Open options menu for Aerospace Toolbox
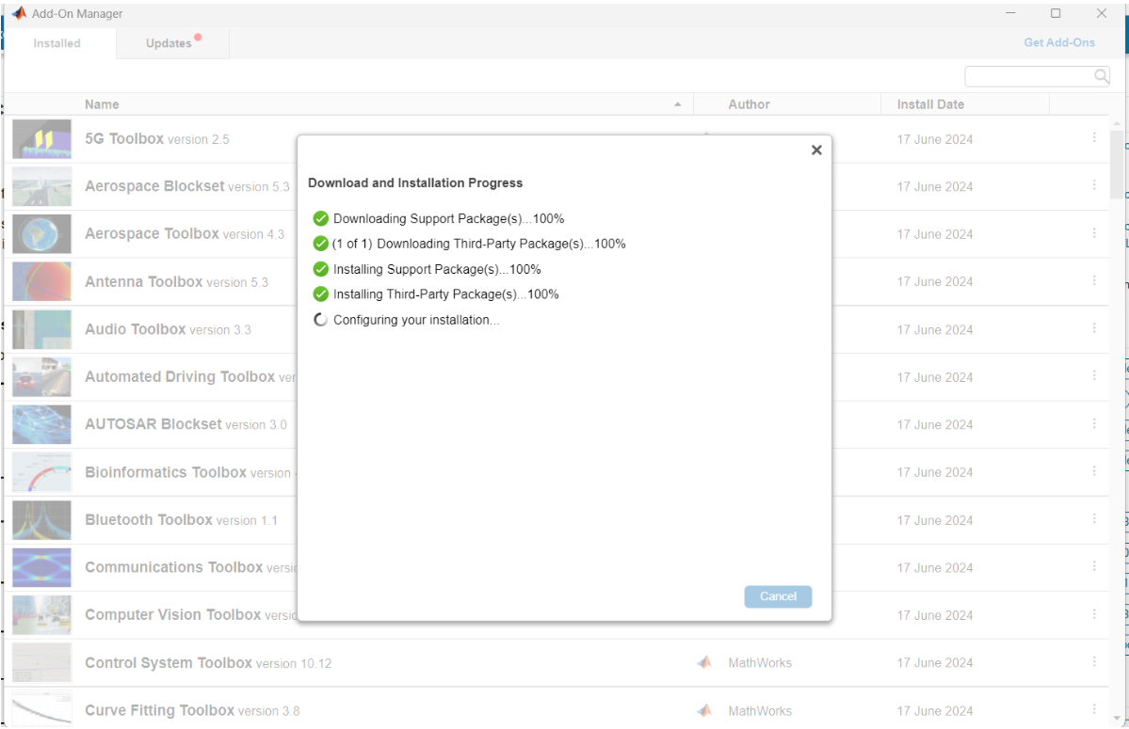Screen dimensions: 1129x729 coord(1094,233)
